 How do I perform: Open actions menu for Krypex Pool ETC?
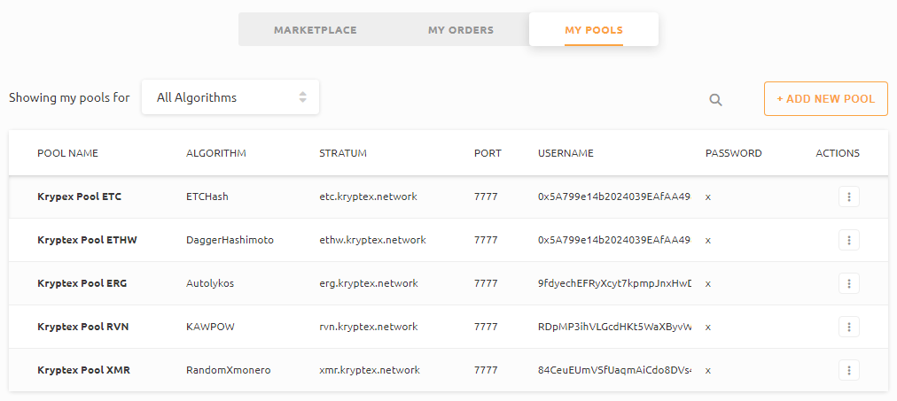click(x=849, y=197)
